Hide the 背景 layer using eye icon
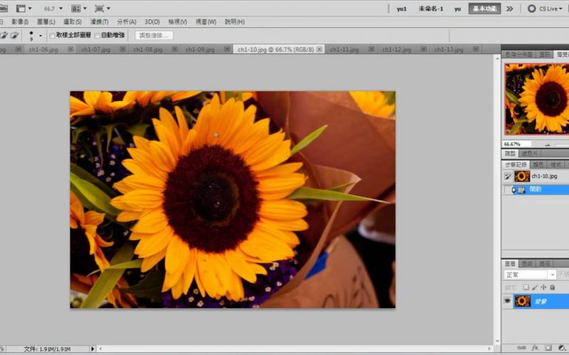 [x=508, y=301]
